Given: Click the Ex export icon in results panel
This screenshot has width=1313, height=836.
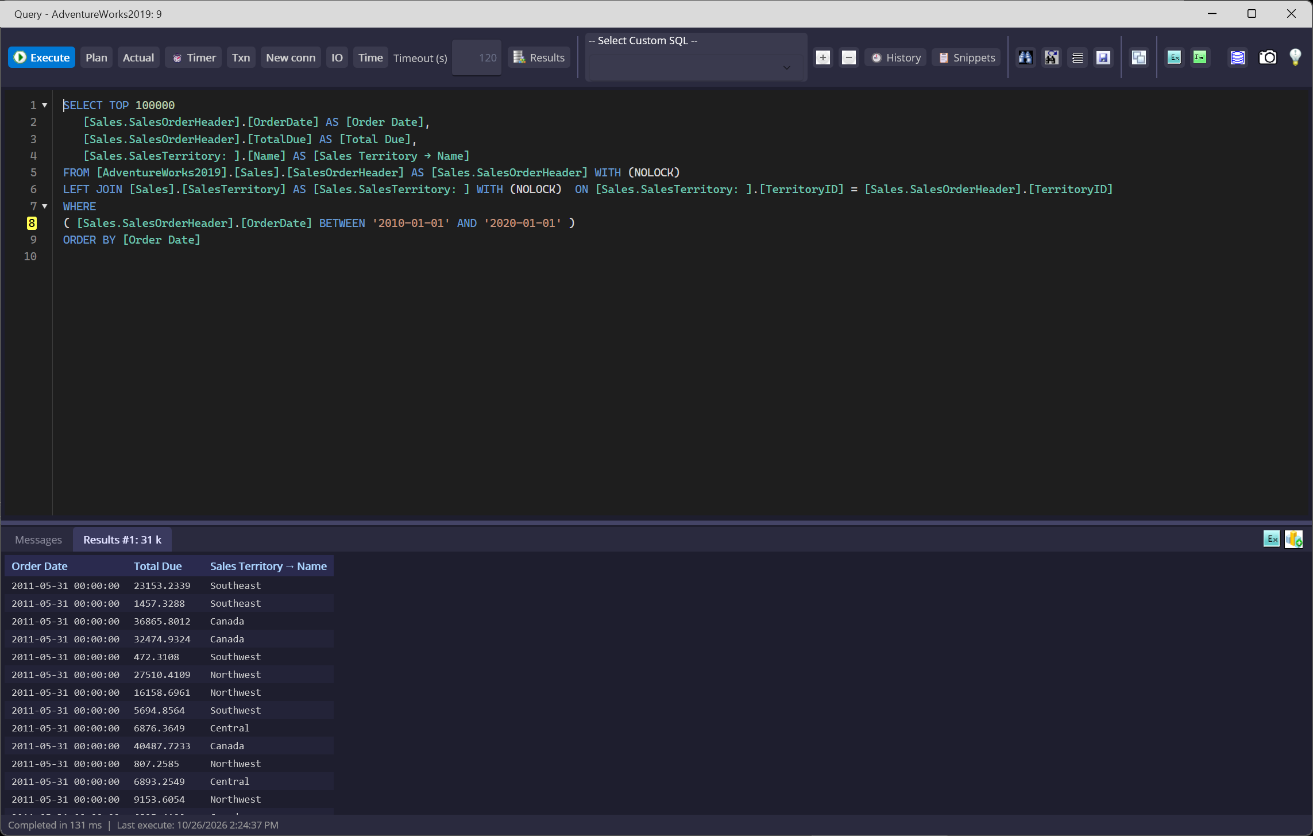Looking at the screenshot, I should click(x=1272, y=539).
